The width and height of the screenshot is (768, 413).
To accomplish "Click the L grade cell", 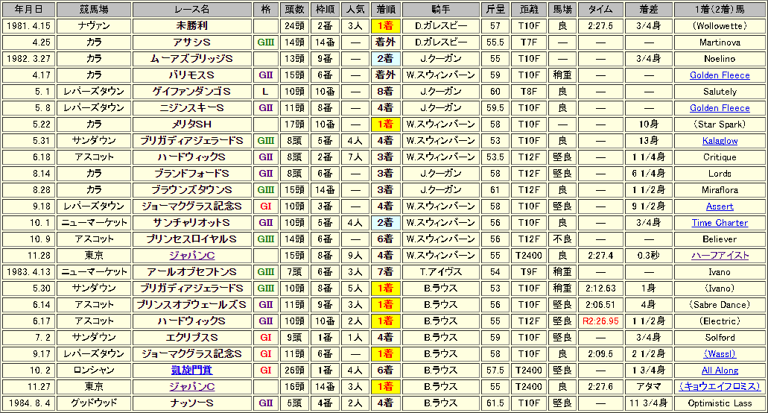I will [265, 92].
